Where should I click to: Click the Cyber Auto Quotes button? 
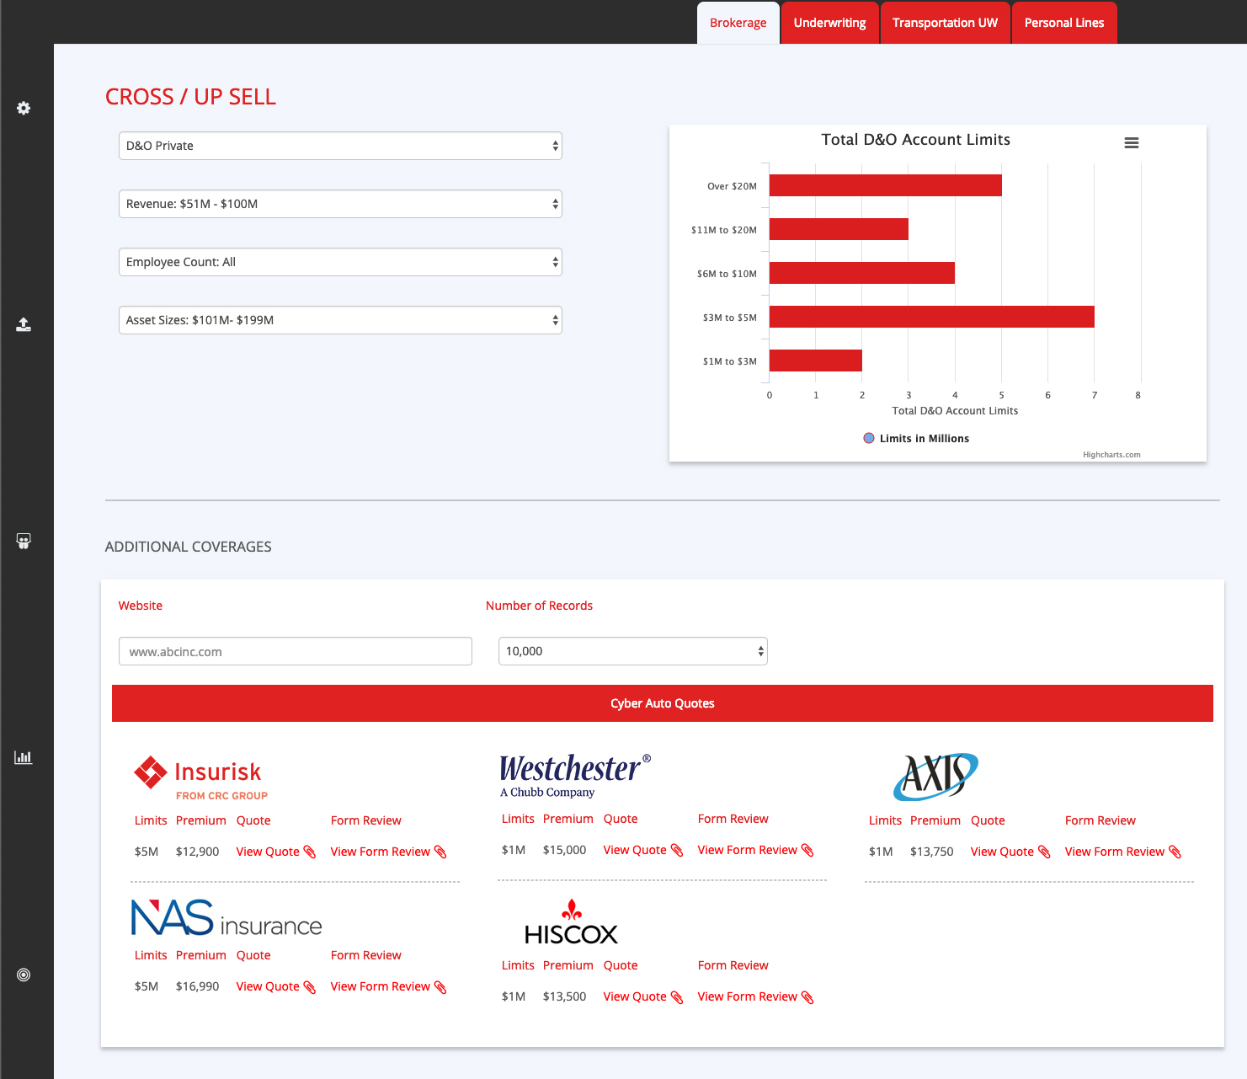662,703
